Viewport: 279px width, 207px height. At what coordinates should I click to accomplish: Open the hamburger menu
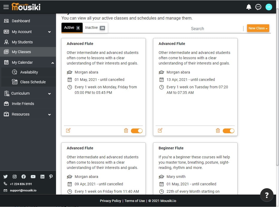tap(6, 7)
